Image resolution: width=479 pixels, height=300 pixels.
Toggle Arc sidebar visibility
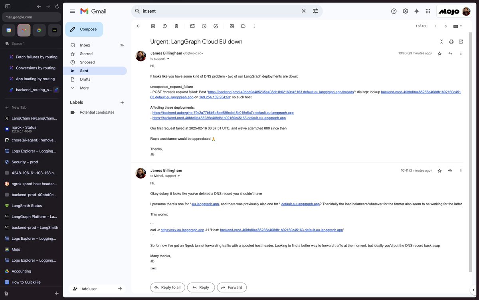(x=8, y=6)
